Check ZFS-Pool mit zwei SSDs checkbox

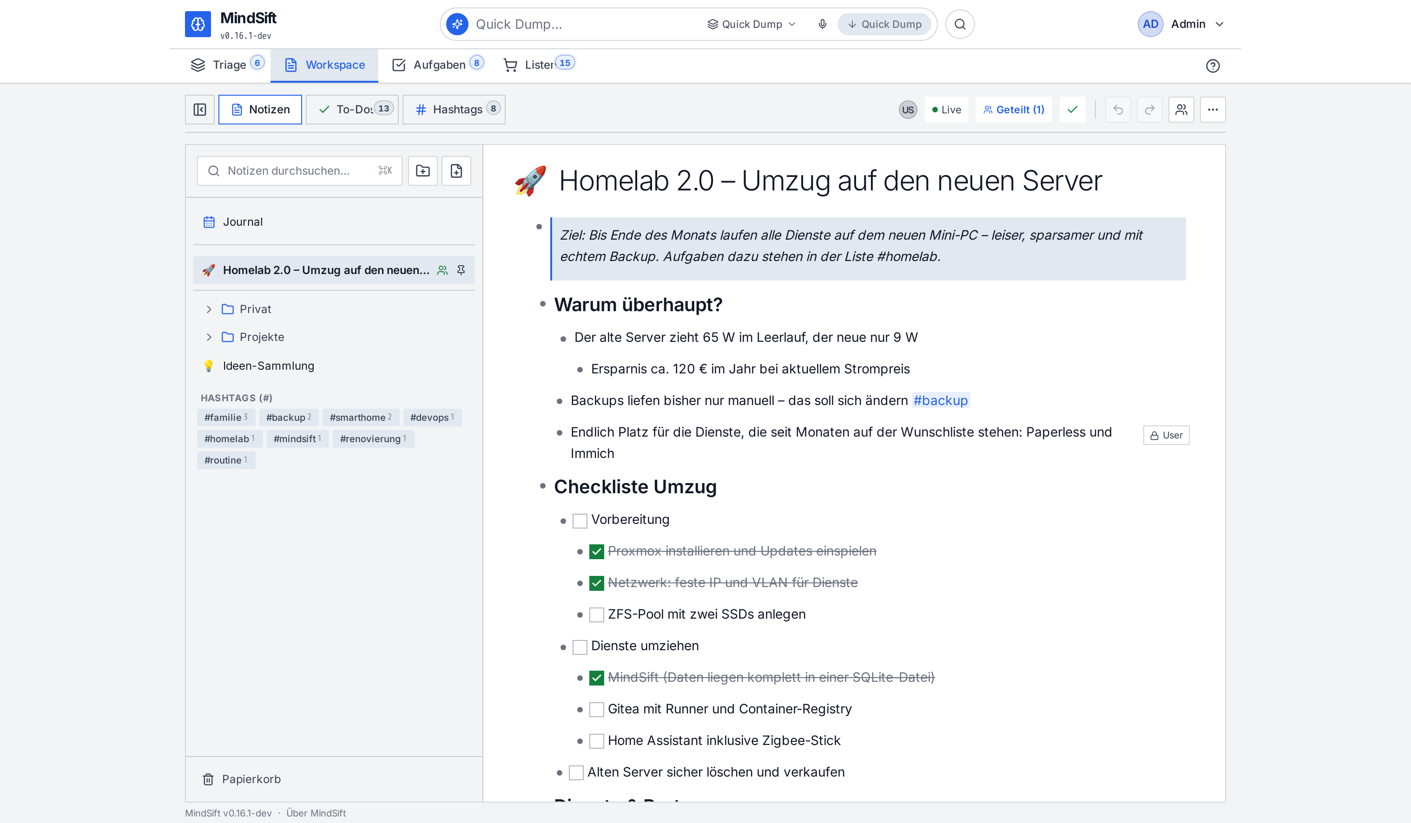[596, 615]
